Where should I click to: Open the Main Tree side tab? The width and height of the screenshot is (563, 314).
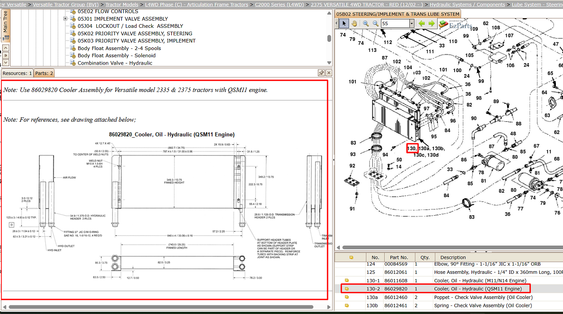[6, 25]
